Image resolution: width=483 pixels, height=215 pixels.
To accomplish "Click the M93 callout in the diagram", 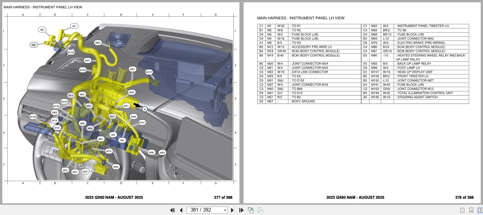I will [162, 152].
